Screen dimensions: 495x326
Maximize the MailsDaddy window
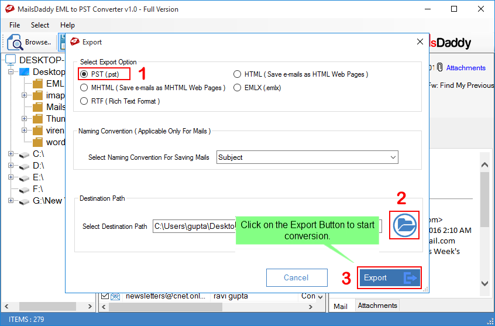coord(454,9)
